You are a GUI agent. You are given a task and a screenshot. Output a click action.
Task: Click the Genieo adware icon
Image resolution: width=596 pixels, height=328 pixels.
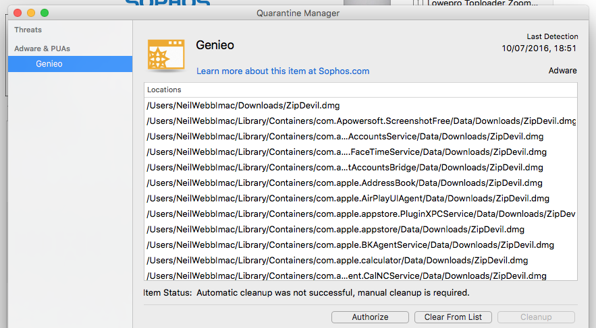click(166, 55)
